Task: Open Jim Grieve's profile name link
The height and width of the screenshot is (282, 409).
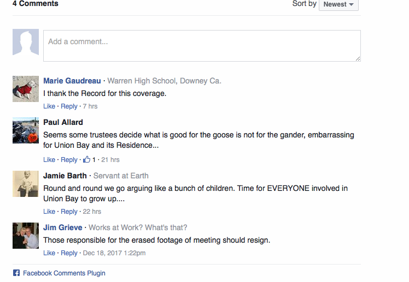Action: (x=63, y=227)
